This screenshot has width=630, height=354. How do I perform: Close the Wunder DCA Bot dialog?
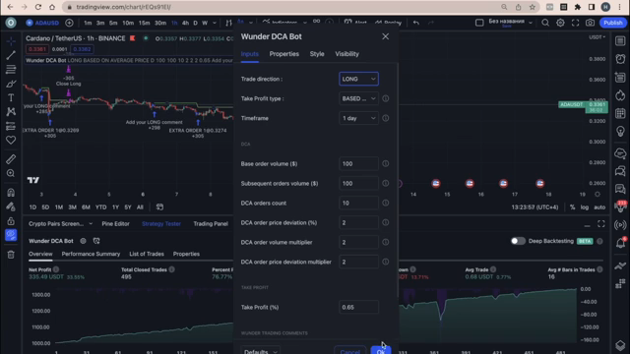coord(385,36)
